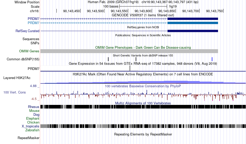The image size is (246, 144).
Task: Click the Rhesus species label
Action: coord(34,107)
